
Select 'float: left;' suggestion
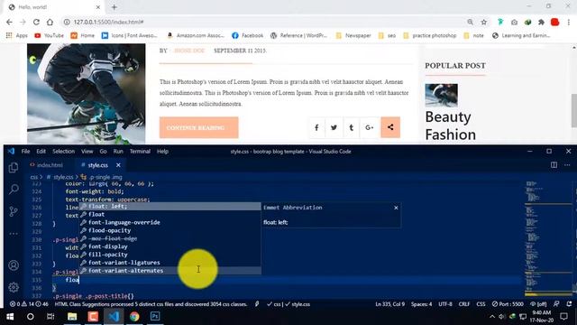click(170, 207)
